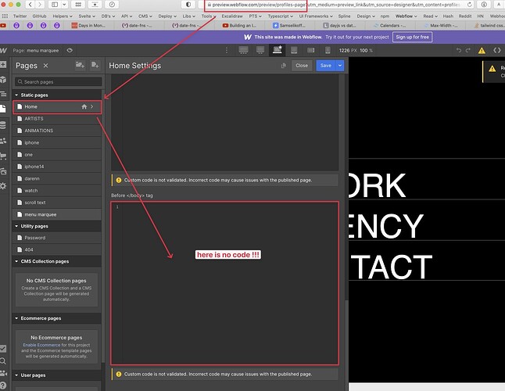Screen dimensions: 505x391
Task: Open the Add Elements panel plus icon
Action: pyautogui.click(x=3, y=65)
